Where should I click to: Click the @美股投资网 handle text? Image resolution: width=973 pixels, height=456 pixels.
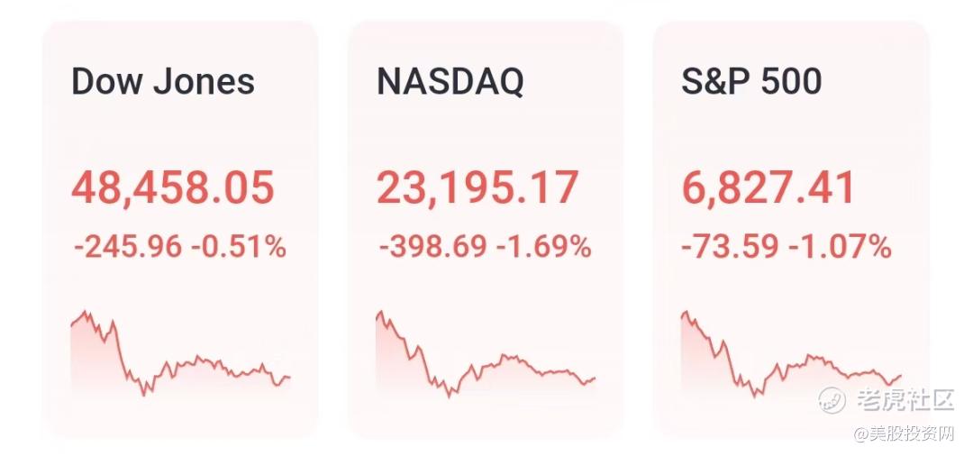click(904, 434)
